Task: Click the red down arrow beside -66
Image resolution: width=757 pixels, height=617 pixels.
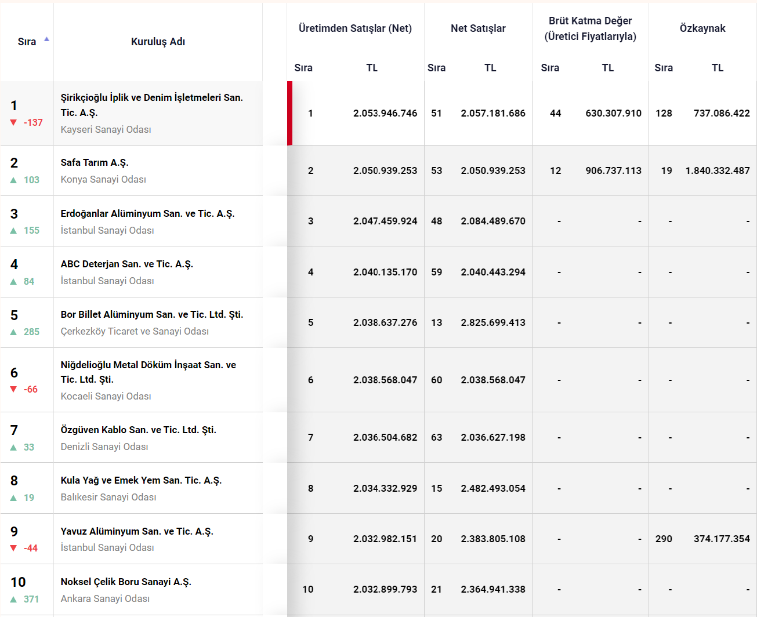Action: [13, 390]
